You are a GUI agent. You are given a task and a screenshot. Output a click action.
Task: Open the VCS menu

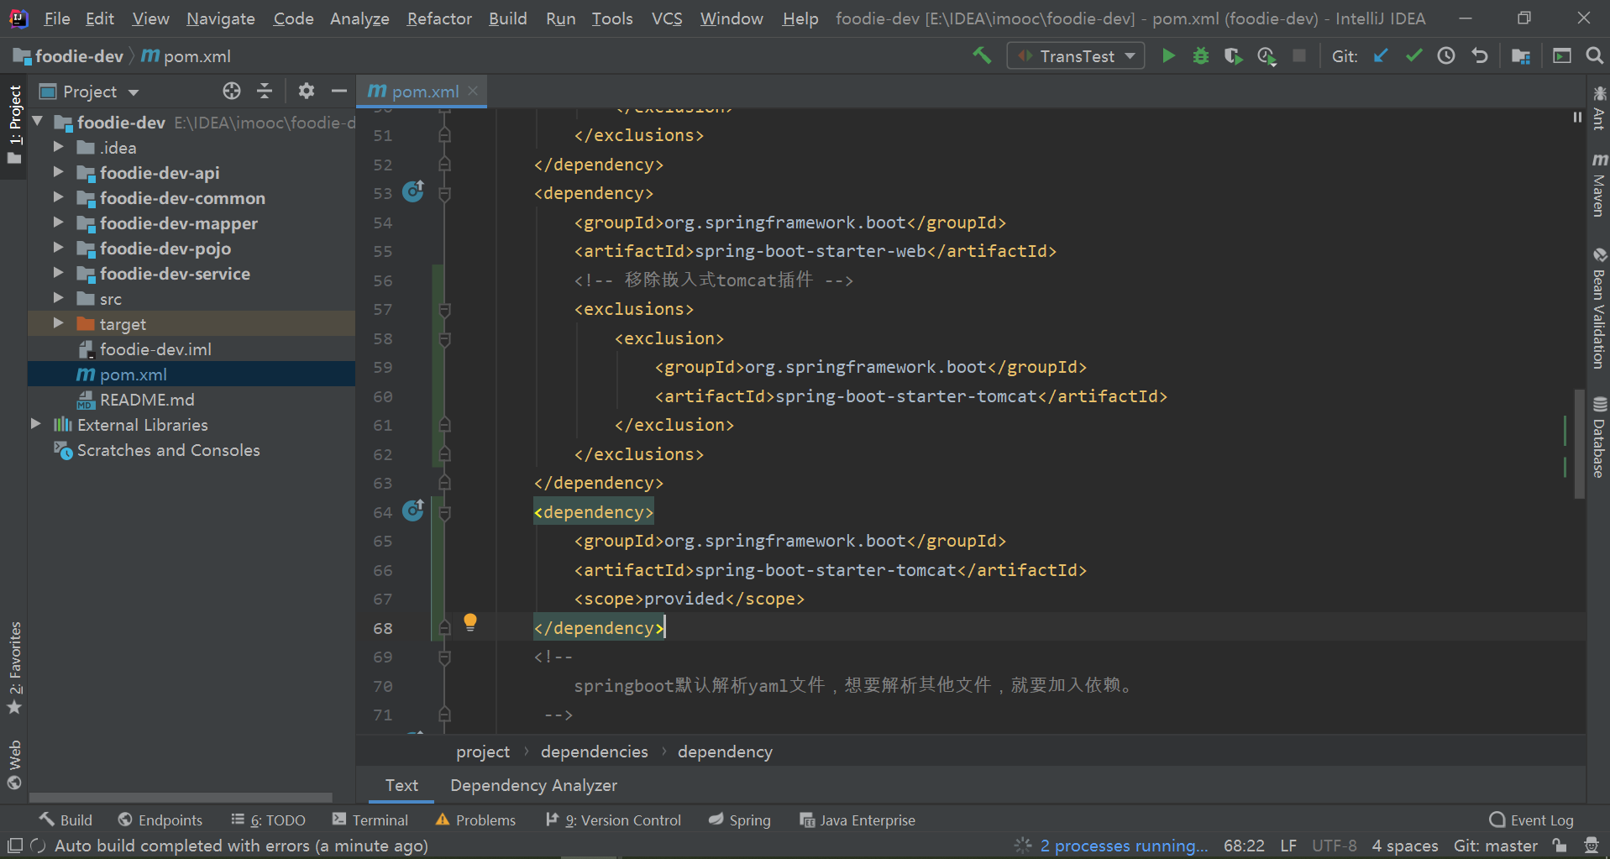(x=667, y=18)
